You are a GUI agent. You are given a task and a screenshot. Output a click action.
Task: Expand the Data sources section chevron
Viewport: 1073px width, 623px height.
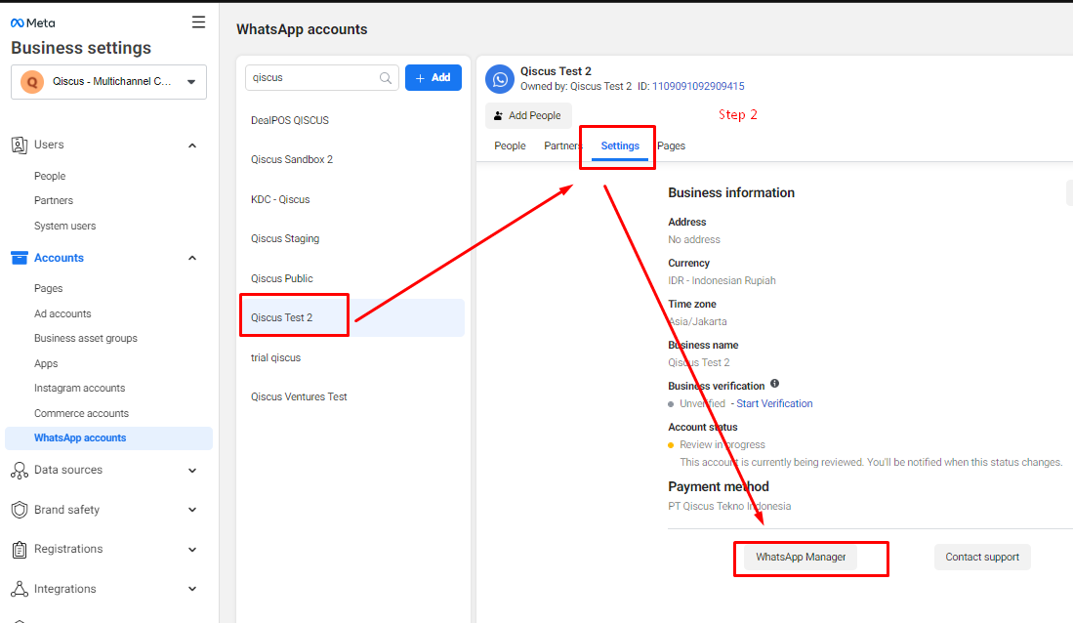click(x=192, y=471)
